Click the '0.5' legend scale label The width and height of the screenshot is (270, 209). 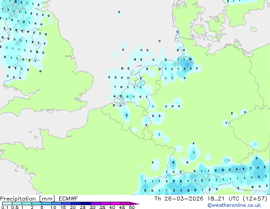click(x=15, y=207)
